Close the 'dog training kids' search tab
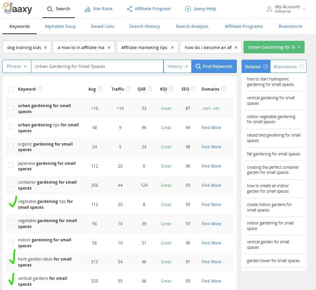This screenshot has height=290, width=316. pos(45,47)
